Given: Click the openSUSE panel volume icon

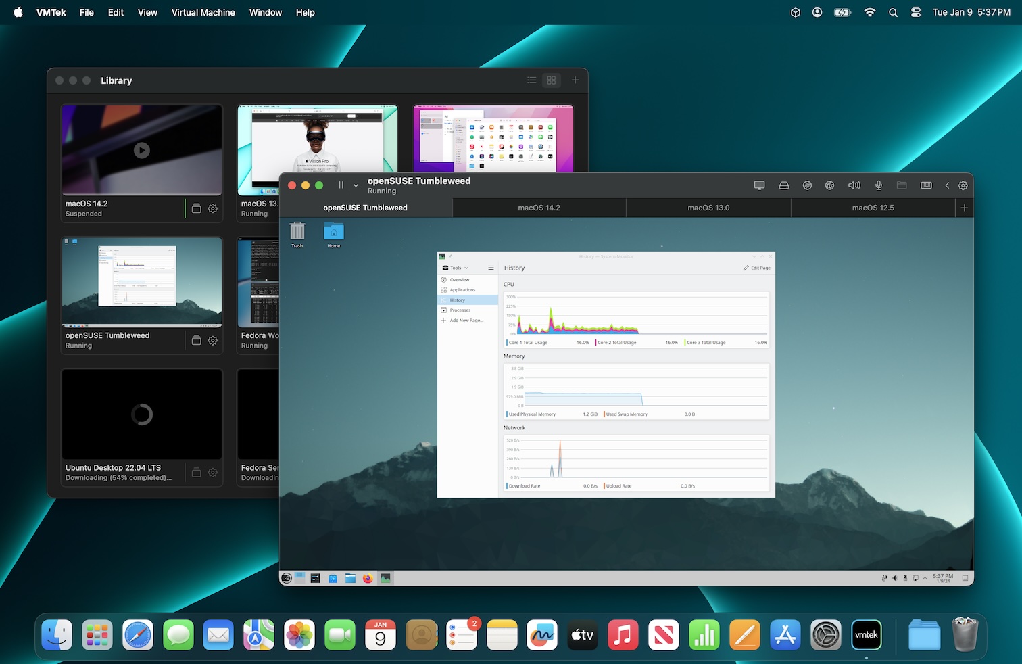Looking at the screenshot, I should pyautogui.click(x=895, y=578).
